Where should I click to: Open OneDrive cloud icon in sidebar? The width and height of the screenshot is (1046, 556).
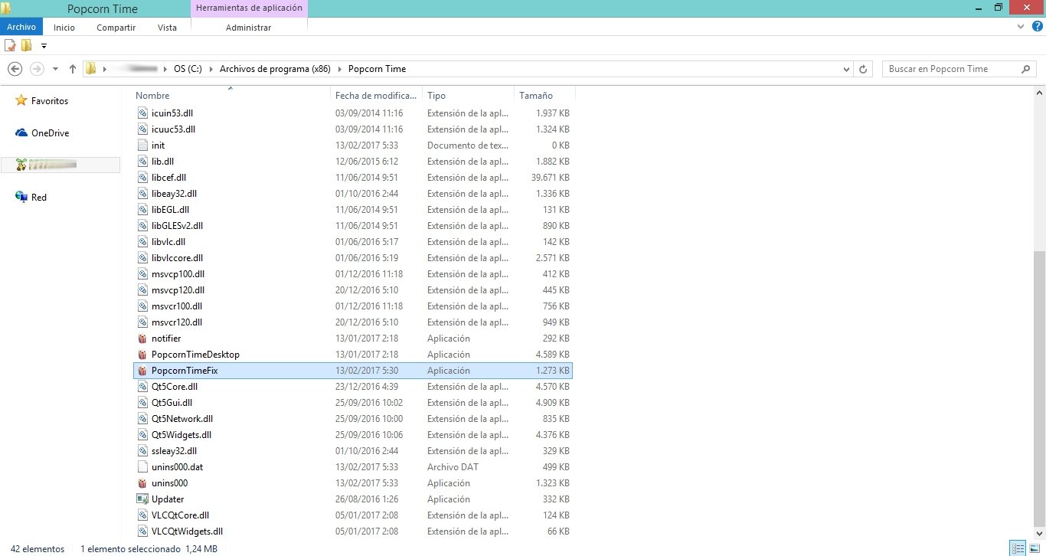[x=21, y=133]
